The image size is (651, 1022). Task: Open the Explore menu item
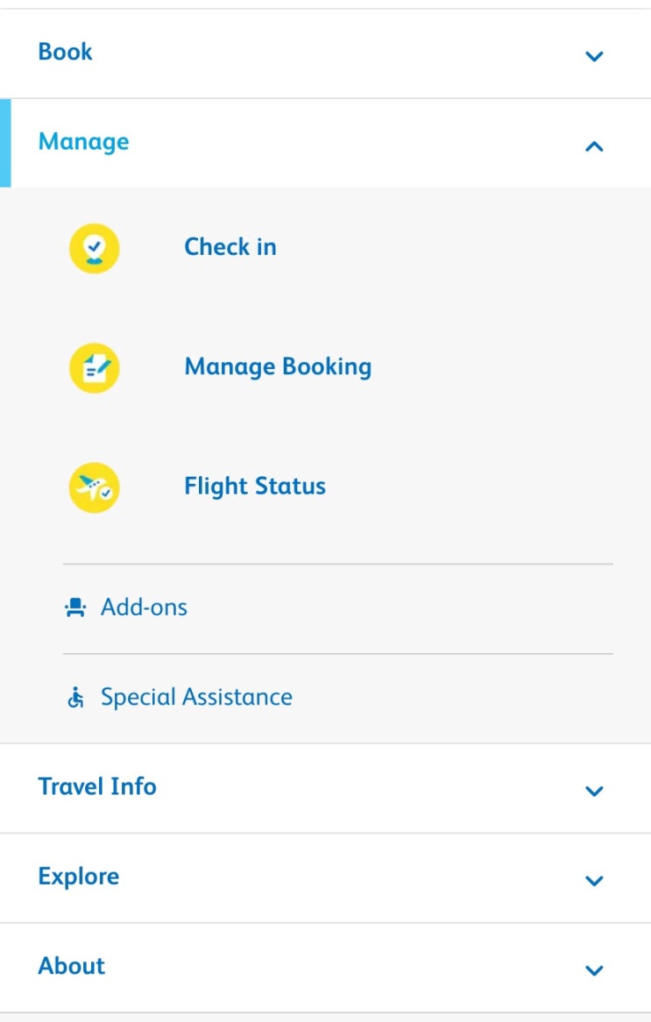[x=79, y=877]
